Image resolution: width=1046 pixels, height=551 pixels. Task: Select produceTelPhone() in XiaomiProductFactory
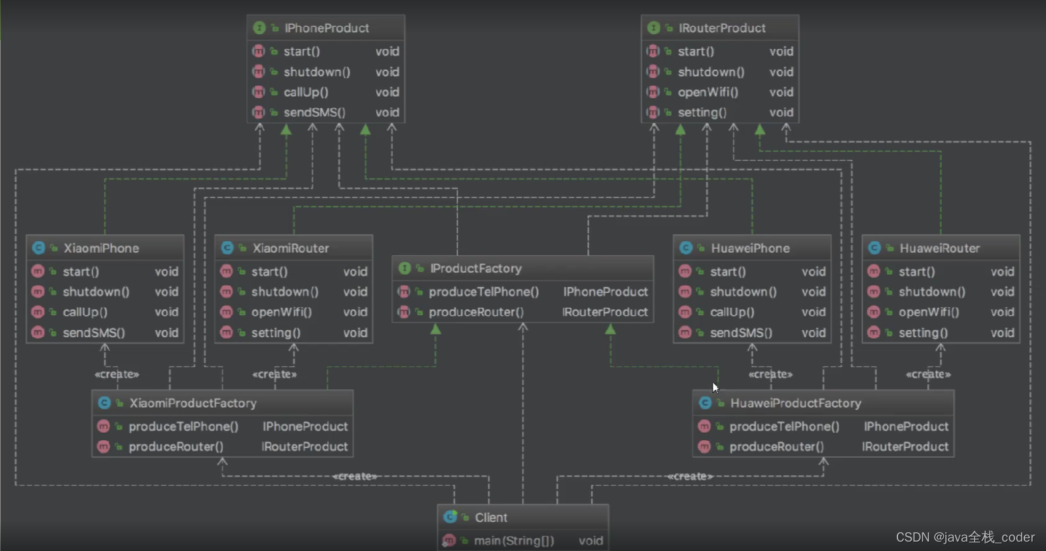(222, 426)
